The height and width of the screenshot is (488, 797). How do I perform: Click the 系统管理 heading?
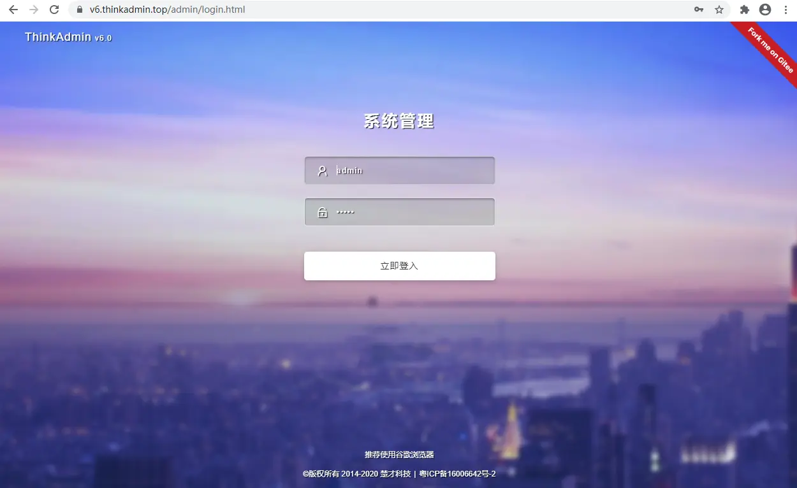(399, 121)
